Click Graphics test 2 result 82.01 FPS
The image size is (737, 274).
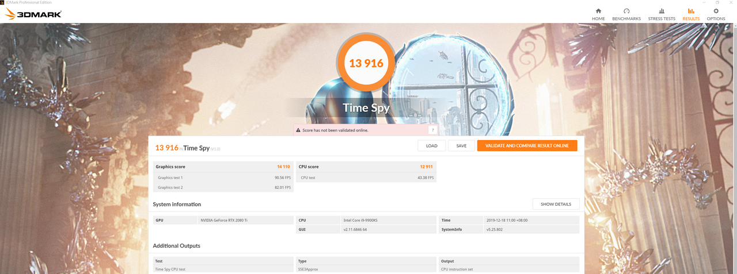coord(283,187)
